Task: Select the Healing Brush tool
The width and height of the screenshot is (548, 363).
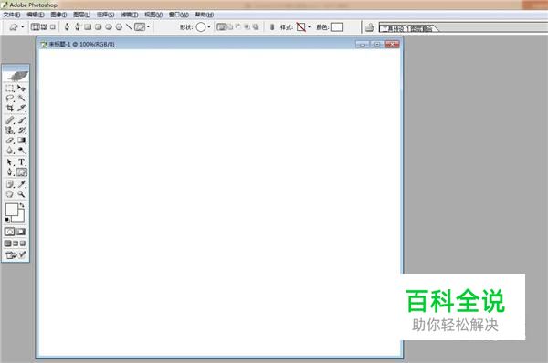Action: click(x=10, y=120)
